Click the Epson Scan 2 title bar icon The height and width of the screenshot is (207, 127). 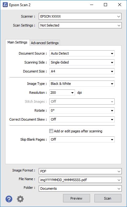pos(5,5)
